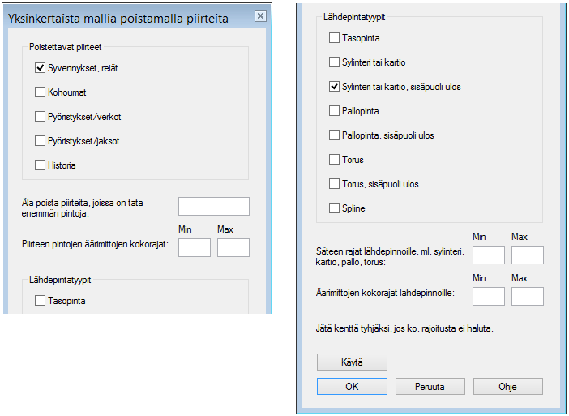Enable the Historia checkbox
This screenshot has width=569, height=416.
(41, 165)
